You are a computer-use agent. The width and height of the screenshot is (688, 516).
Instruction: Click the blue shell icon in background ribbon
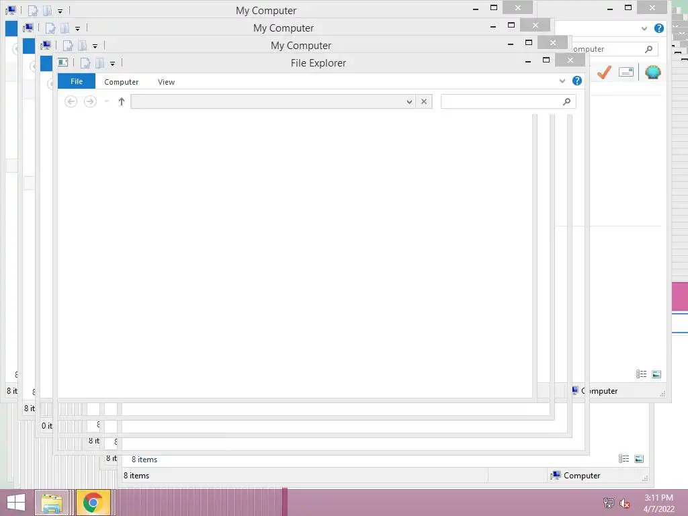click(x=652, y=72)
